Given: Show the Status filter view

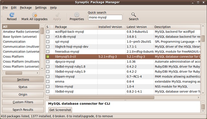Looking at the screenshot, I should [x=23, y=87].
